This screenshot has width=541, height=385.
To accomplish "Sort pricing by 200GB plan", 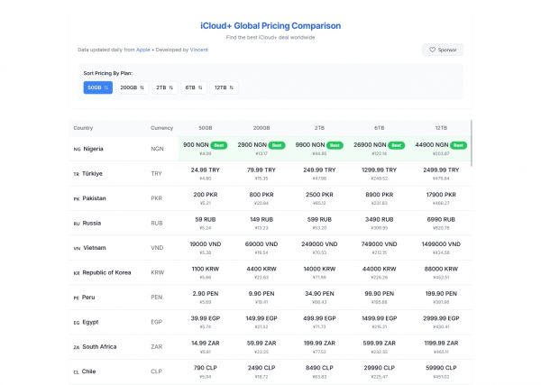I will pos(132,87).
